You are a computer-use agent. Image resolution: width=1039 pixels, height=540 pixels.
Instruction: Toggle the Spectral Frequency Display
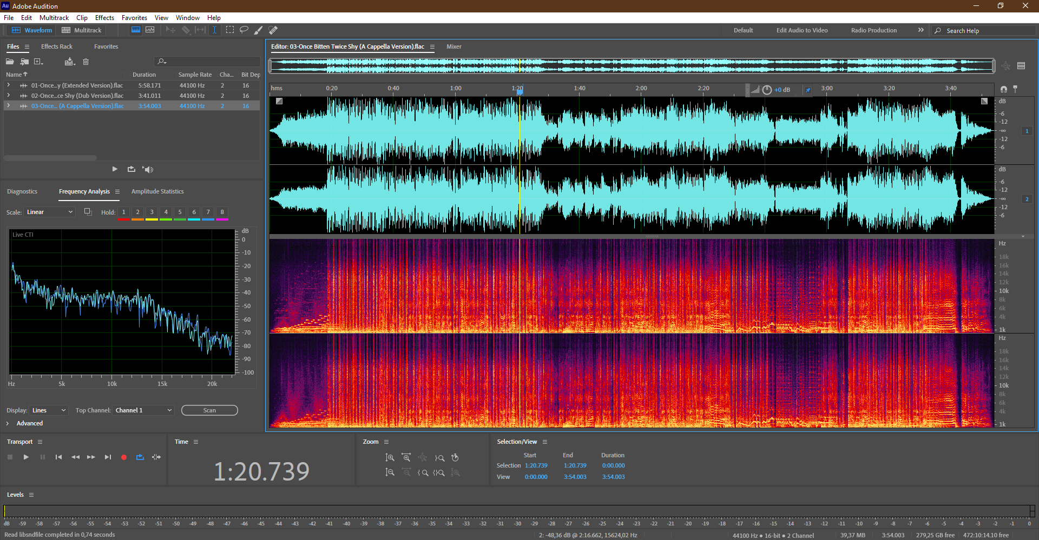pyautogui.click(x=136, y=30)
